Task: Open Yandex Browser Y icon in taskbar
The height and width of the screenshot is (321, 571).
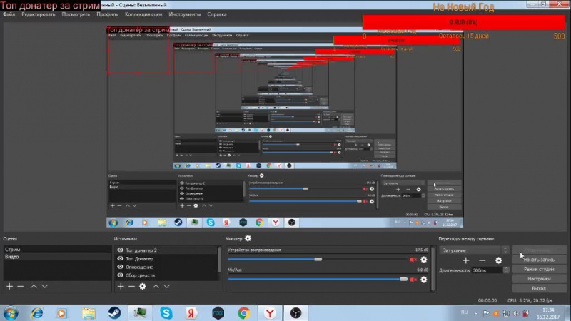Action: (270, 313)
